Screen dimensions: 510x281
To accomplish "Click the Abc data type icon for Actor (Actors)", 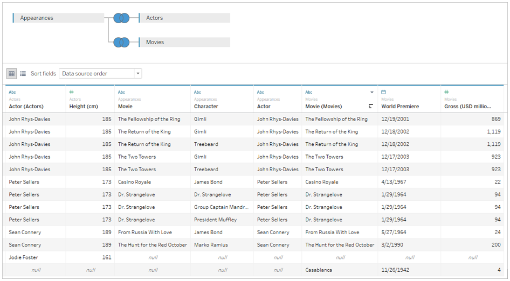I will (x=12, y=92).
